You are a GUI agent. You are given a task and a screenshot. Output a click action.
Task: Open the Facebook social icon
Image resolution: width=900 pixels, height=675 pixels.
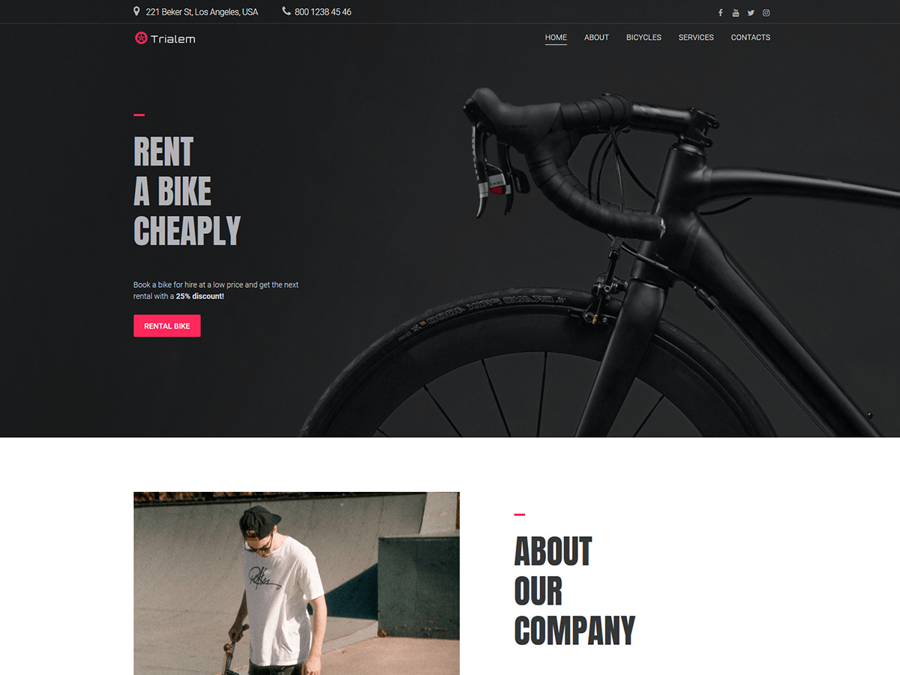point(720,13)
